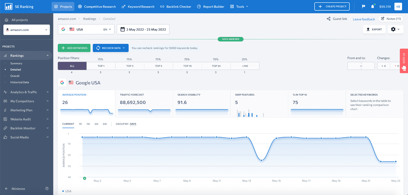Select the ALL position filter
Viewport: 408px width, 195px height.
[x=72, y=66]
